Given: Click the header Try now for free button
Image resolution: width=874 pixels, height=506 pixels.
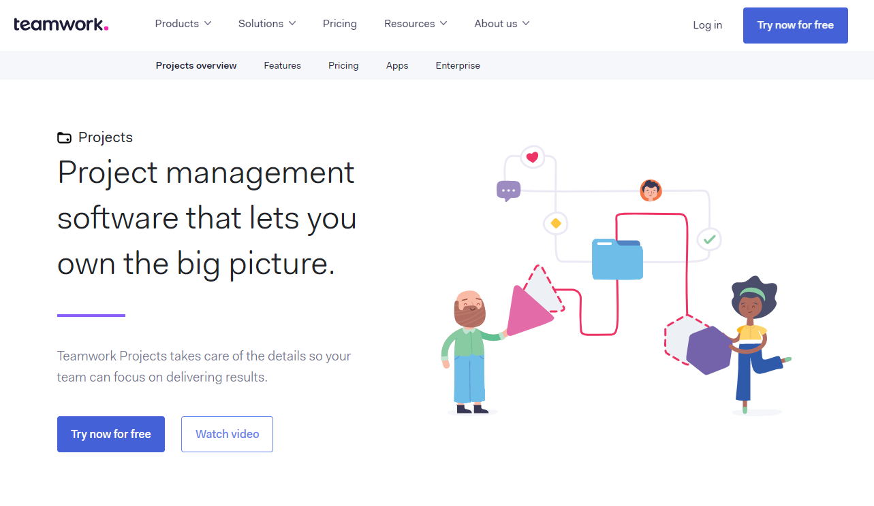Looking at the screenshot, I should click(x=796, y=25).
